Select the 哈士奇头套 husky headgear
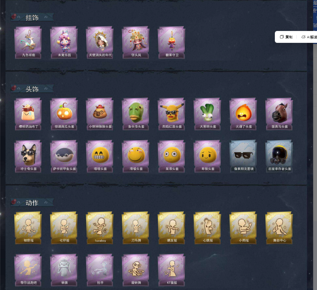This screenshot has height=290, width=317. (x=28, y=156)
